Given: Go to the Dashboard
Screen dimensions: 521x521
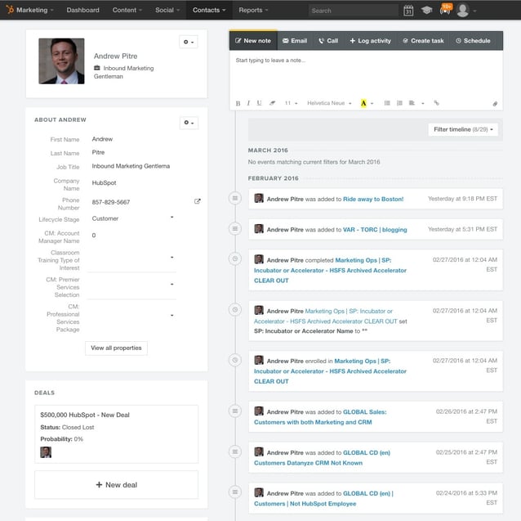Looking at the screenshot, I should [x=82, y=10].
